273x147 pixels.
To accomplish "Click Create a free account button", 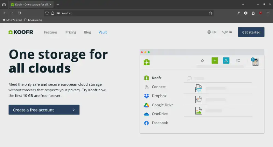I will pos(44,110).
